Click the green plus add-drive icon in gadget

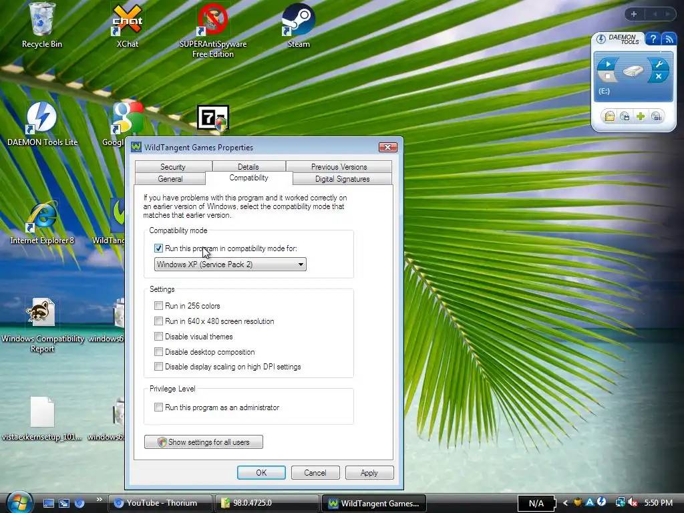(641, 116)
